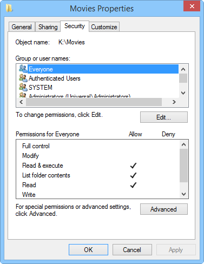Click the permissions list scroll thumb
Viewport: 204px width, 264px height.
(x=184, y=166)
